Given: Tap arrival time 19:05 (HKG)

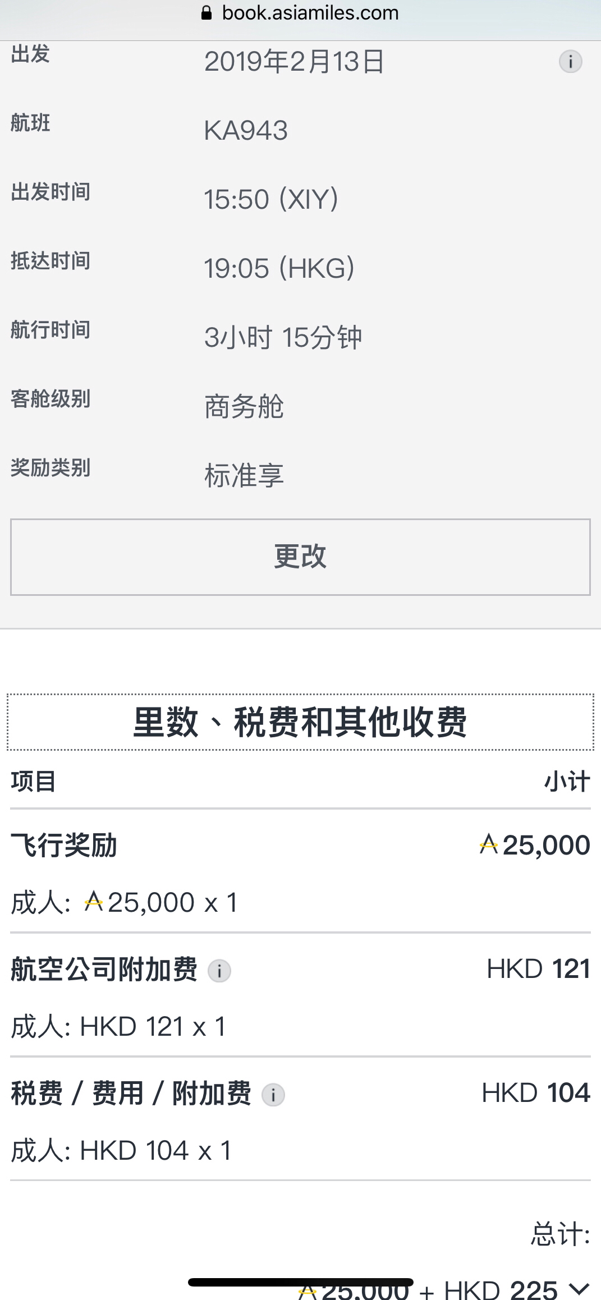Looking at the screenshot, I should (279, 268).
